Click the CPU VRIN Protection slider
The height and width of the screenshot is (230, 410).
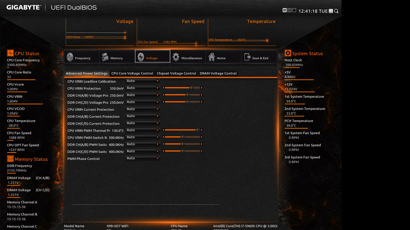coord(183,88)
